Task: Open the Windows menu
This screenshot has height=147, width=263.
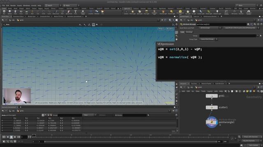Action: (x=26, y=5)
